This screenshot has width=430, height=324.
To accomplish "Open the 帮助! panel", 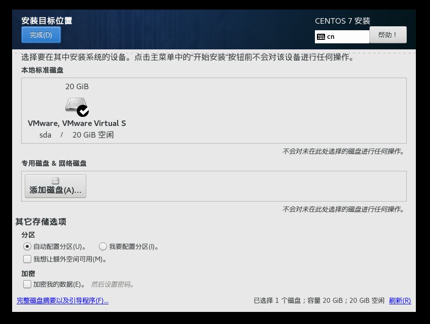I will pos(388,35).
